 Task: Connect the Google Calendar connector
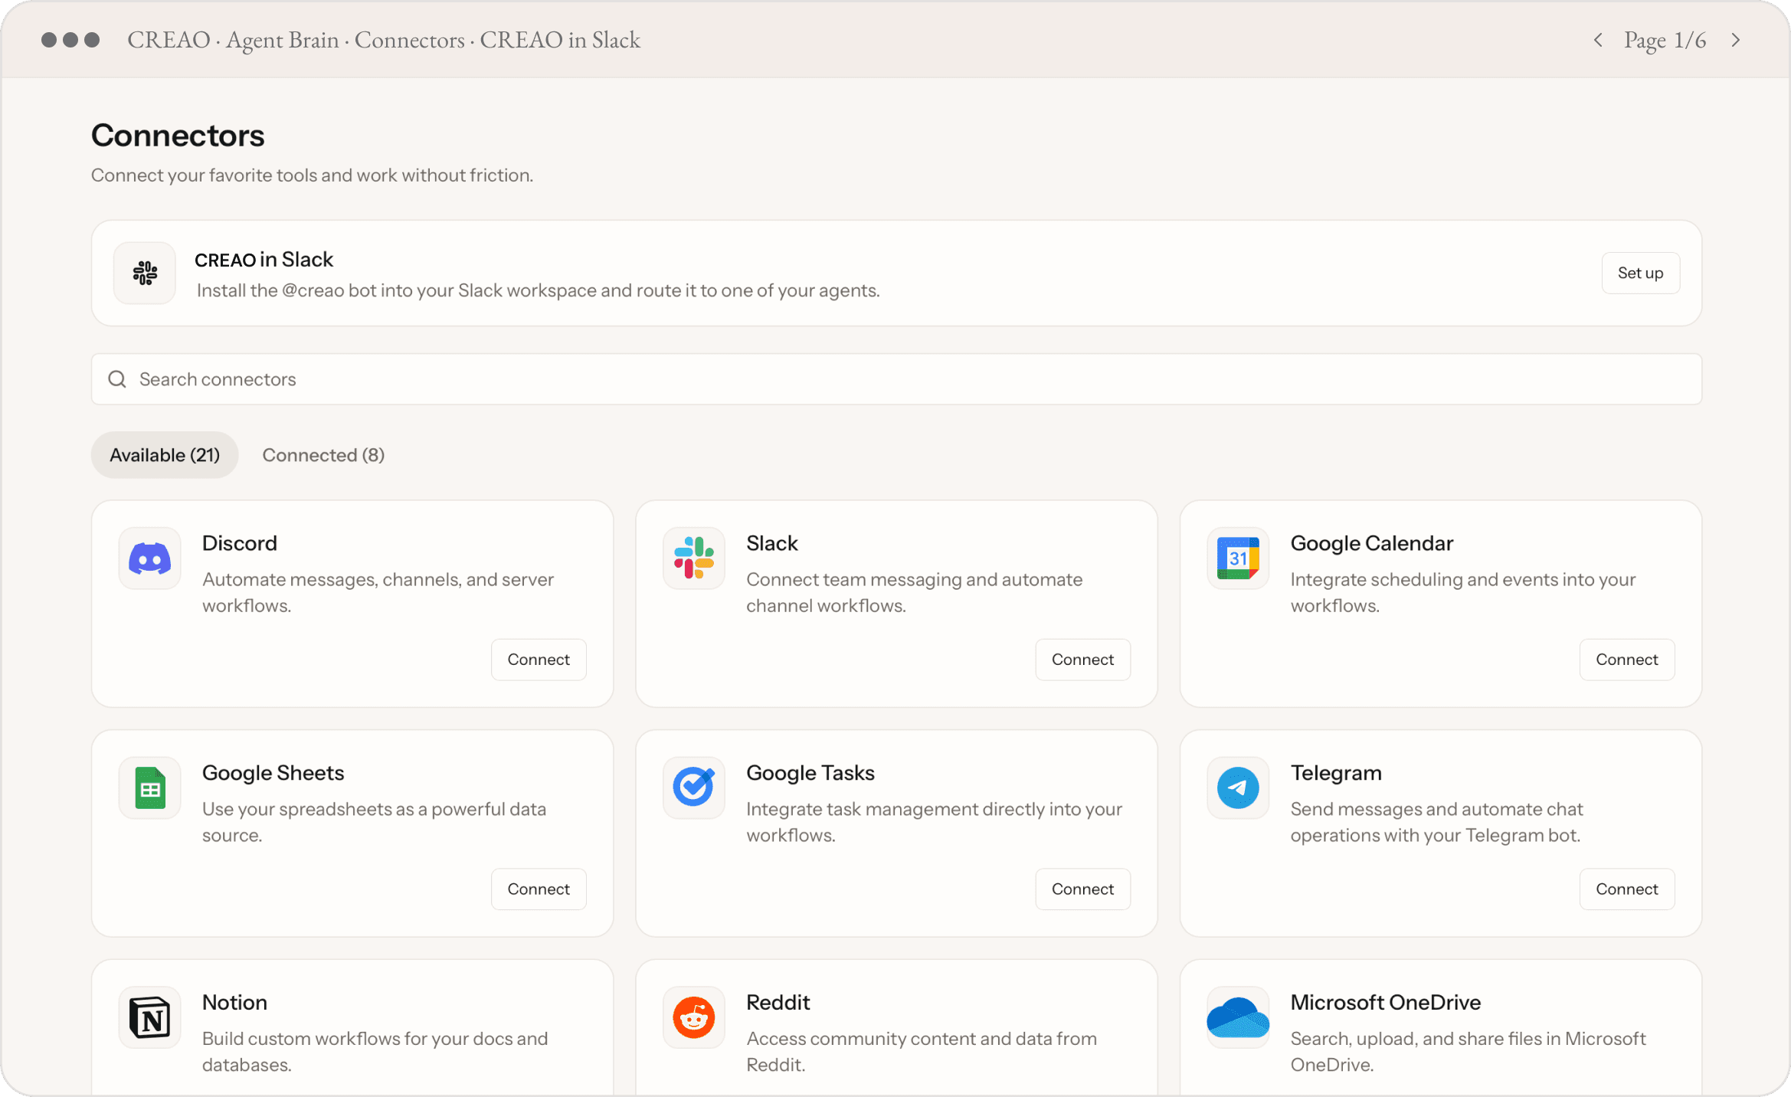click(1627, 660)
